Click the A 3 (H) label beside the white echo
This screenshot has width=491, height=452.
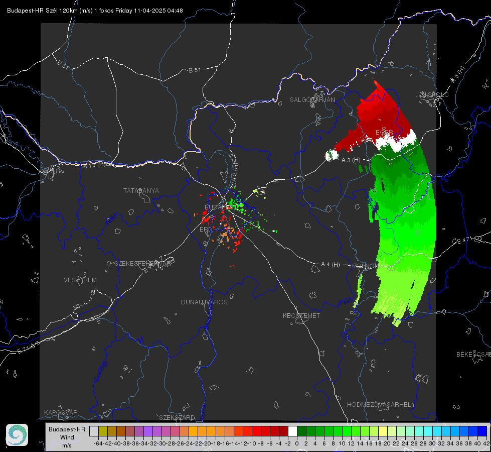pos(351,160)
